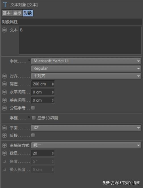Toggle the 对齐 animation dot
143x188 pixels.
pos(5,76)
